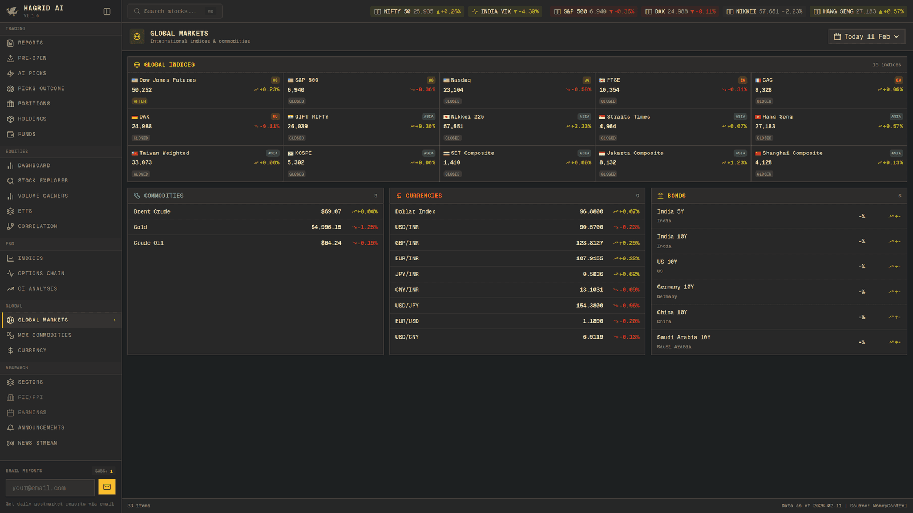Open the Today 11 Feb date dropdown
This screenshot has width=913, height=513.
tap(866, 36)
